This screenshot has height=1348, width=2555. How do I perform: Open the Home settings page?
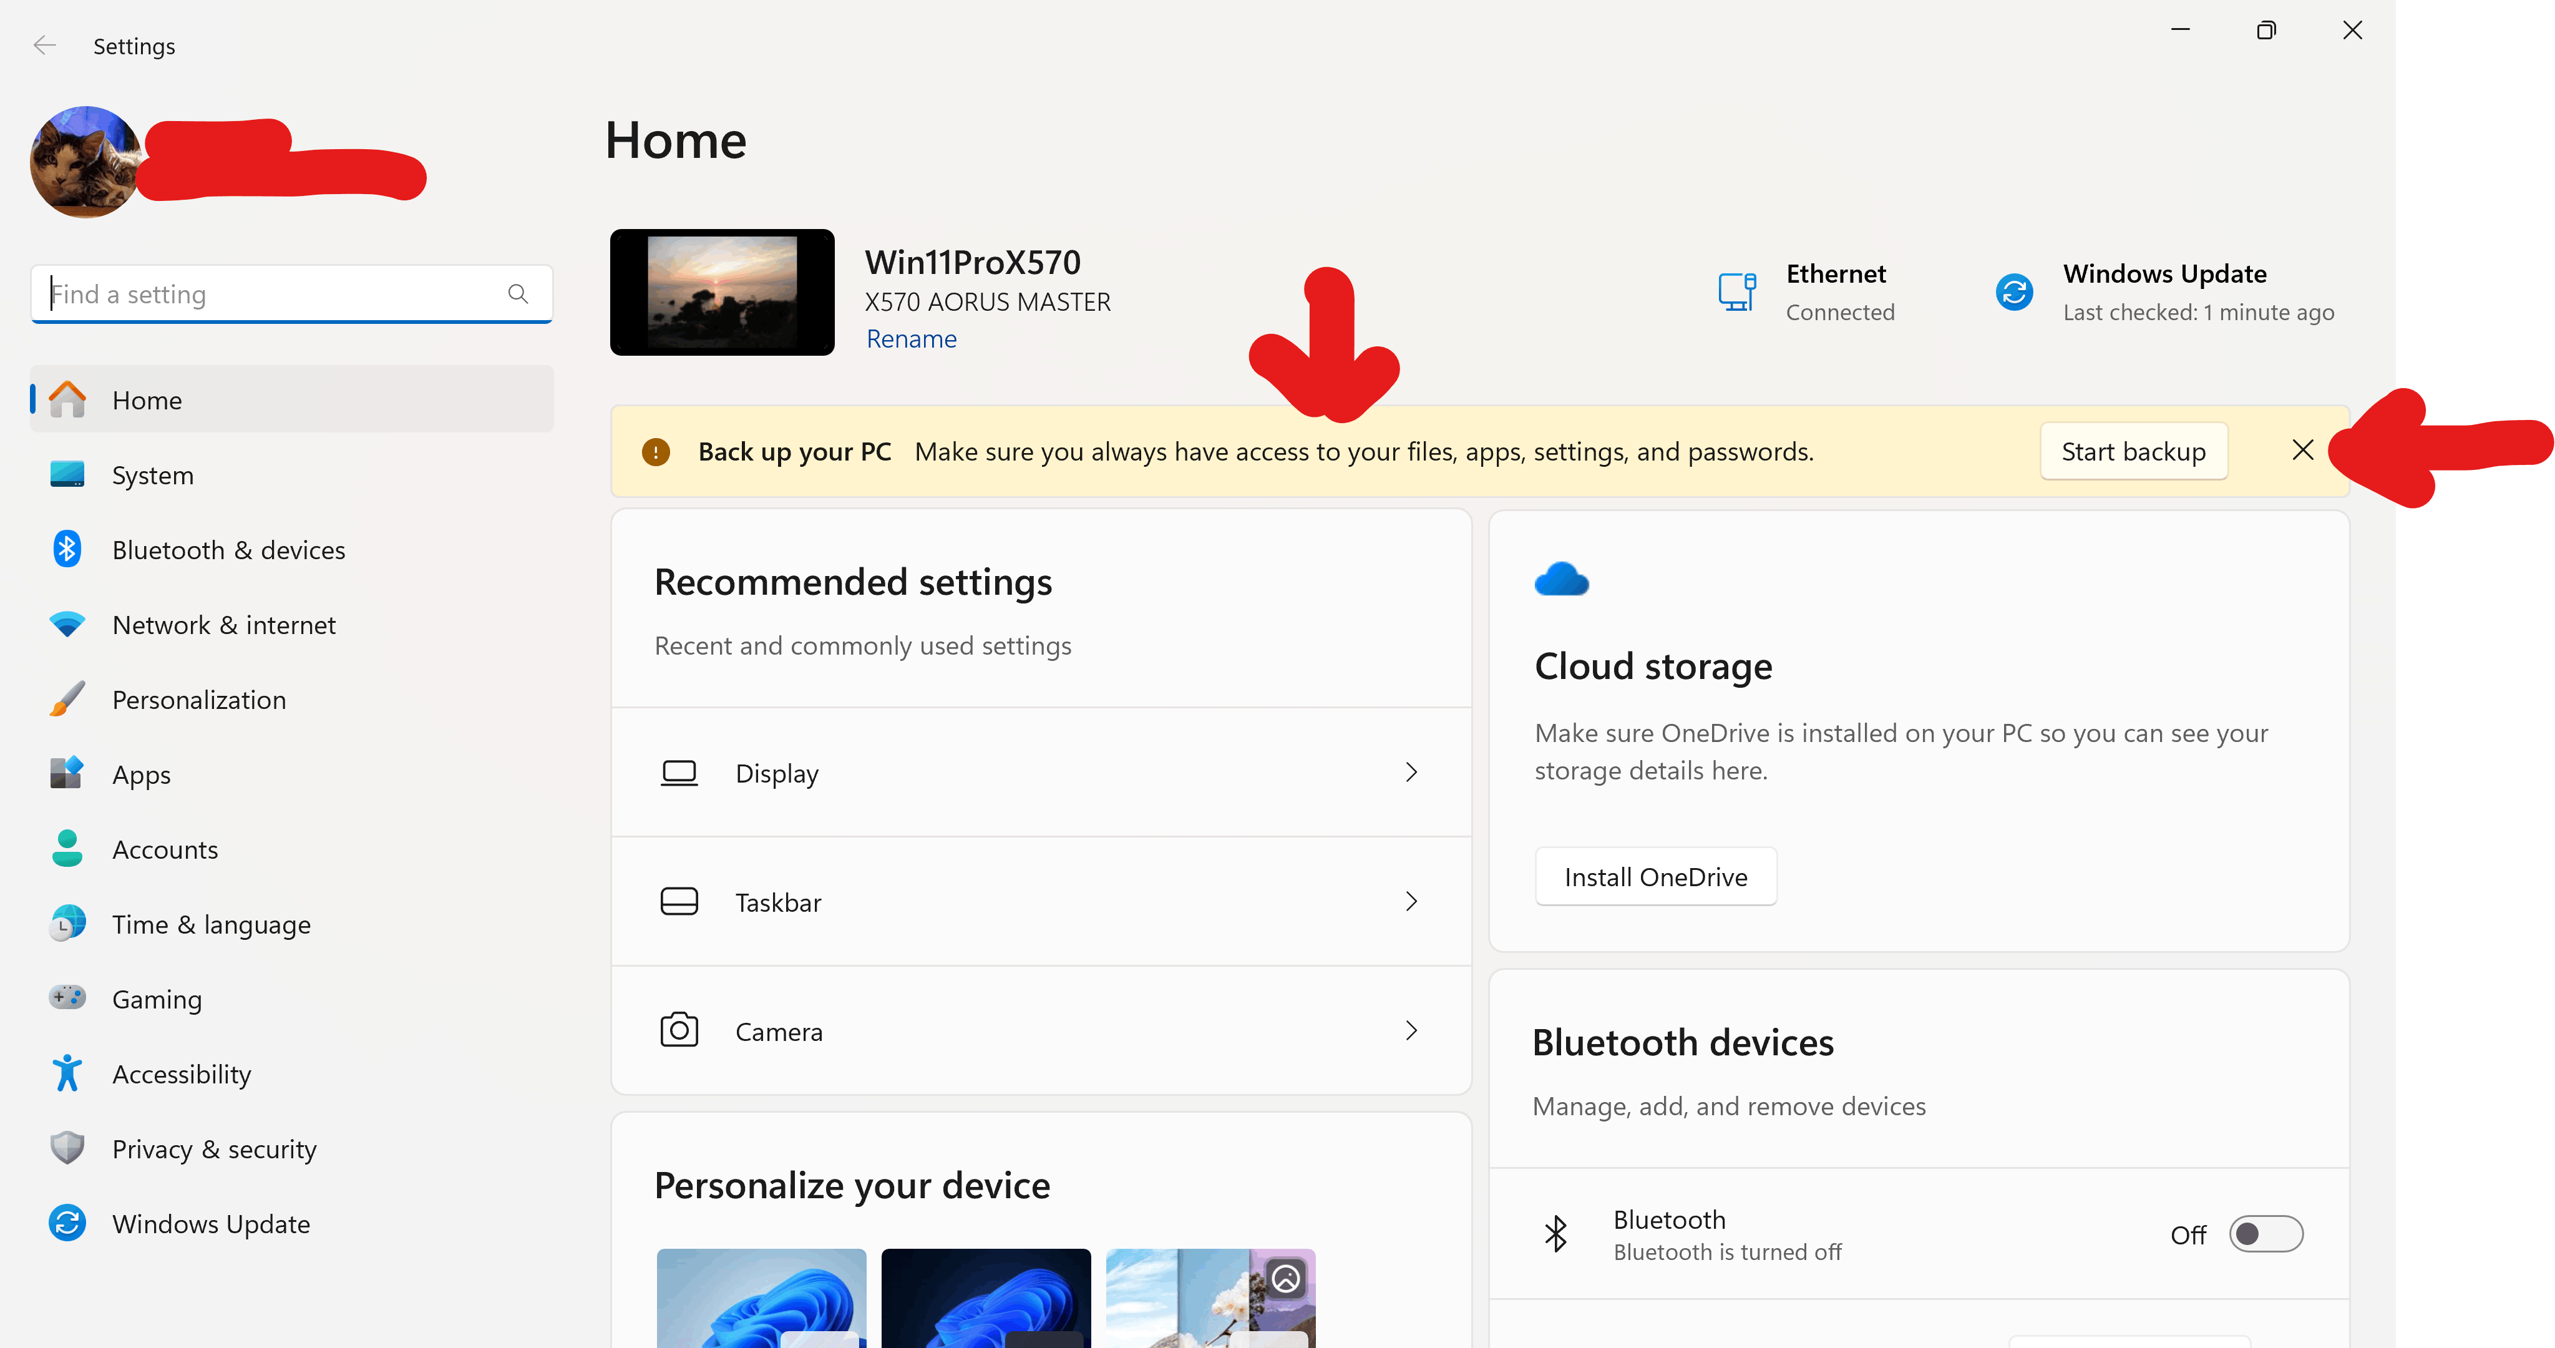(x=291, y=400)
